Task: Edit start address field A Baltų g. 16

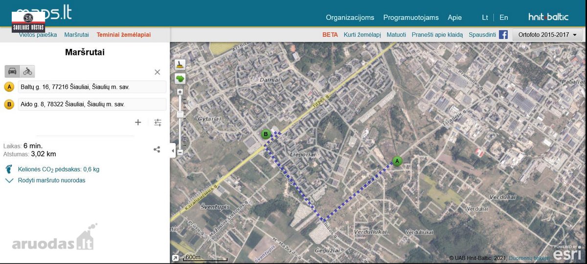Action: click(92, 87)
